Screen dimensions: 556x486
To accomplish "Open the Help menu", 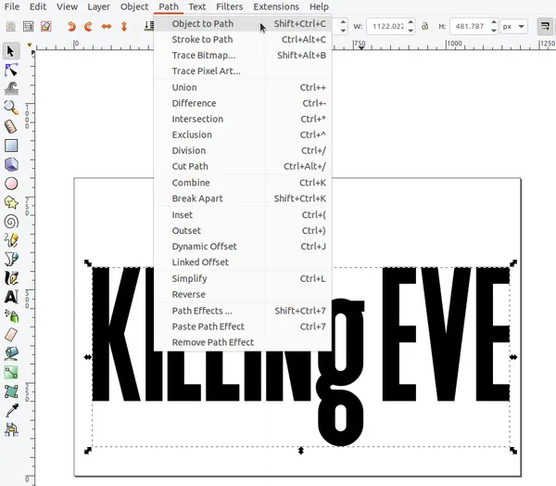I will pyautogui.click(x=319, y=6).
